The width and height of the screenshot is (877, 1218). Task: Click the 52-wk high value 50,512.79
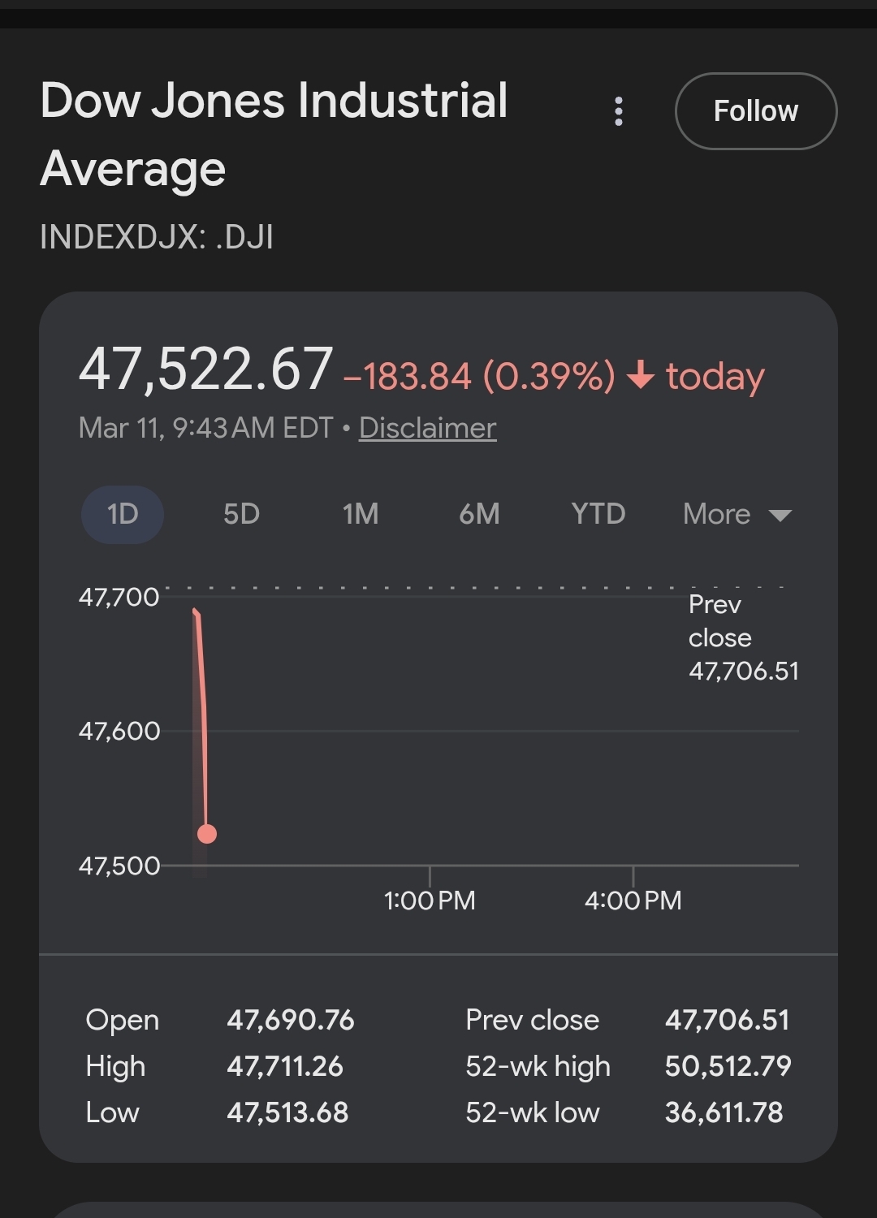[728, 1066]
